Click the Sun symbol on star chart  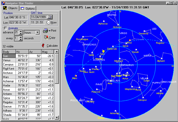104,51
